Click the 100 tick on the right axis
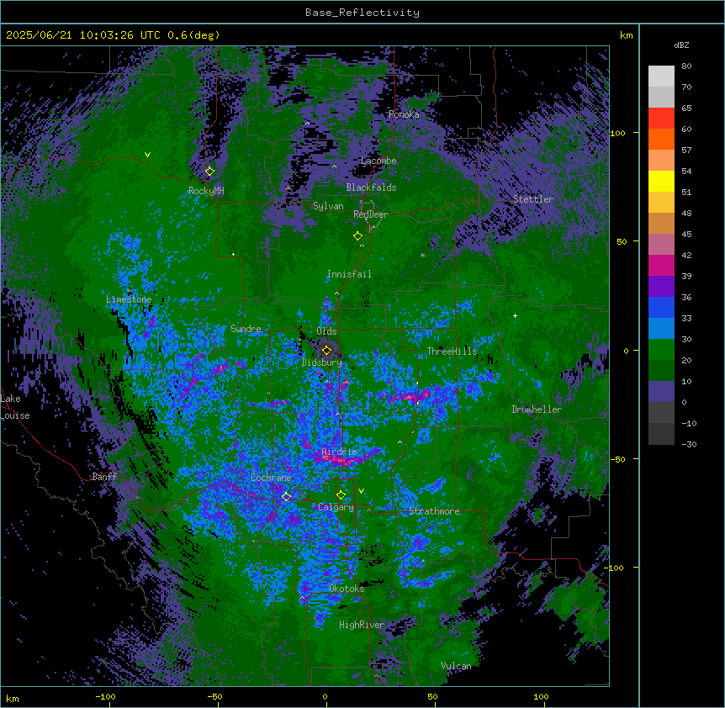This screenshot has width=725, height=708. pyautogui.click(x=617, y=134)
